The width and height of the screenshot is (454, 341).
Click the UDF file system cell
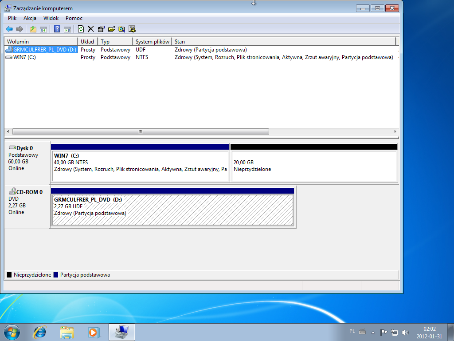tap(141, 50)
